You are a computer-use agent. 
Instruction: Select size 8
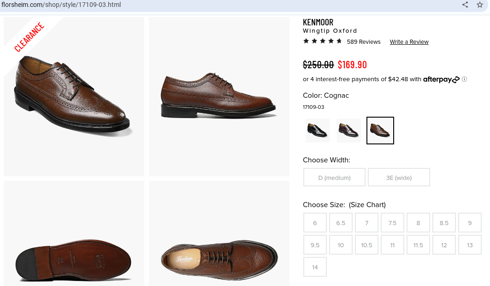(x=418, y=223)
